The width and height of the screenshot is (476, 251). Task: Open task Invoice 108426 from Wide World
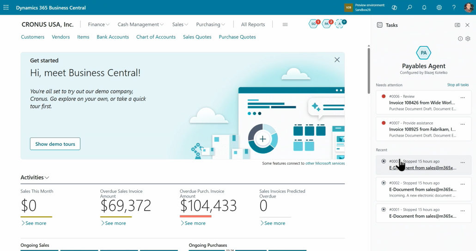[x=423, y=102]
